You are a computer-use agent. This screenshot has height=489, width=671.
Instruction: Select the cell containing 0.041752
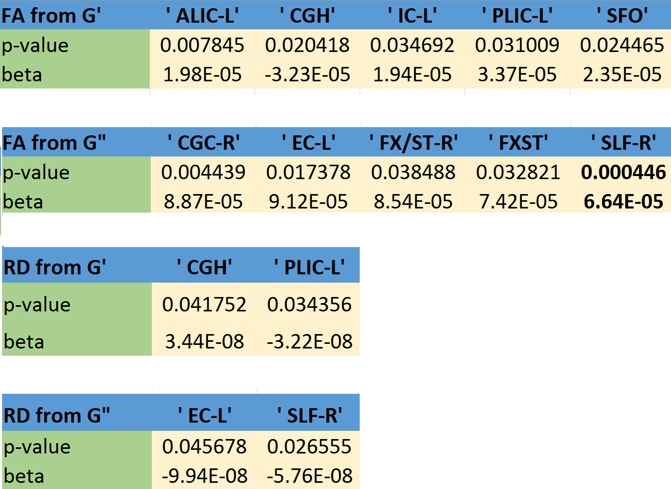click(204, 305)
